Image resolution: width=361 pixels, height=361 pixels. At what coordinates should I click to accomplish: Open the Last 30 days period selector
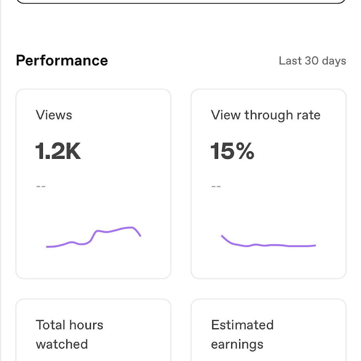[x=312, y=61]
